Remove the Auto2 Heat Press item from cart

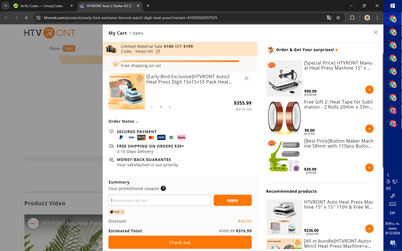pyautogui.click(x=246, y=78)
